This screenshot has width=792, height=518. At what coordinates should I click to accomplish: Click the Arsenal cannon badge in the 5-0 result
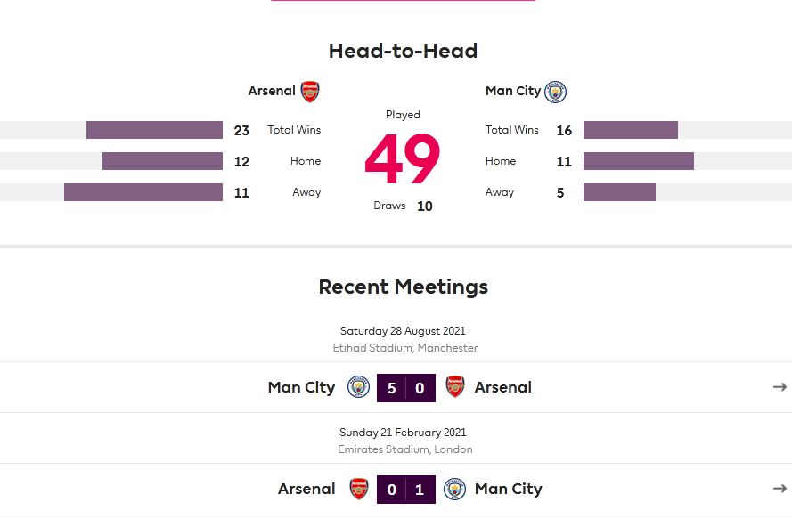[455, 386]
